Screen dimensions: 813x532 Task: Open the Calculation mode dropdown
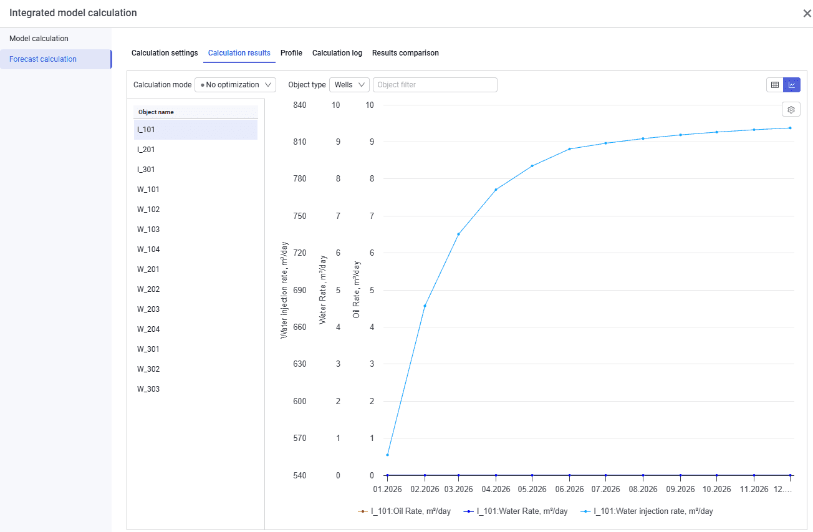coord(235,85)
